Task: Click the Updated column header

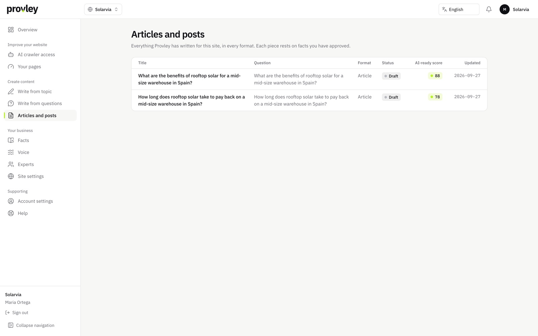Action: click(472, 63)
